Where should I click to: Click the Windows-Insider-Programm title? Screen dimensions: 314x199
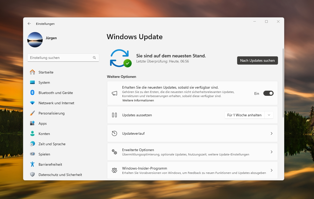145,168
